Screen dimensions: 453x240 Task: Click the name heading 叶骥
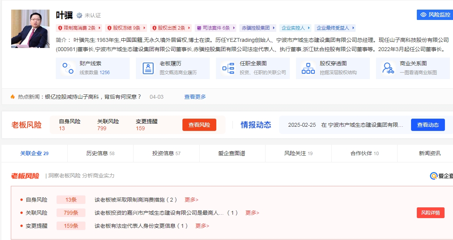[64, 15]
